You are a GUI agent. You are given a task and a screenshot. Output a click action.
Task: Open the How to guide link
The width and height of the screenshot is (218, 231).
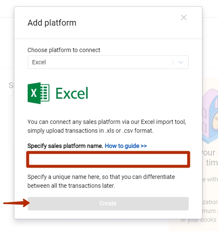coord(126,146)
